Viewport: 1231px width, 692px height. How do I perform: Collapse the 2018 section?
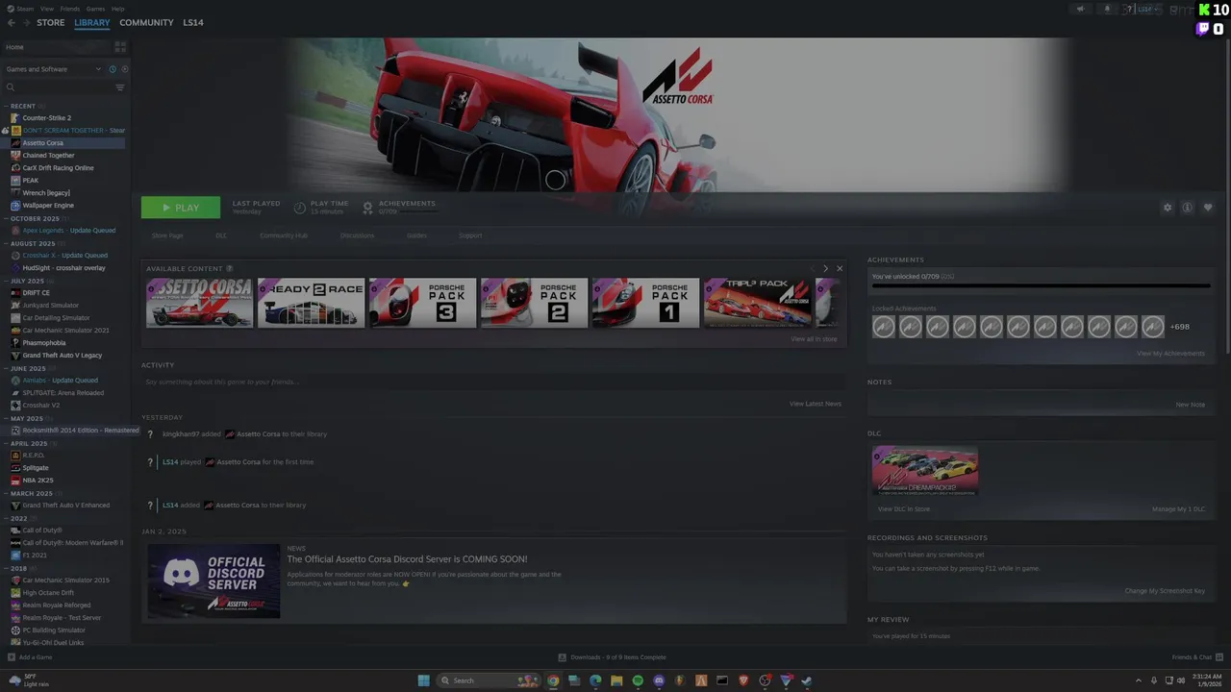tap(6, 568)
